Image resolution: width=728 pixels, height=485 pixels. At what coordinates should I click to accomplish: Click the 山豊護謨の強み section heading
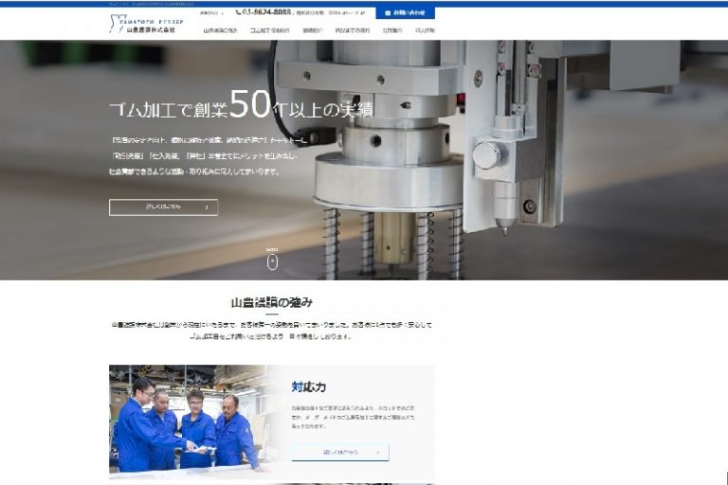click(x=272, y=302)
